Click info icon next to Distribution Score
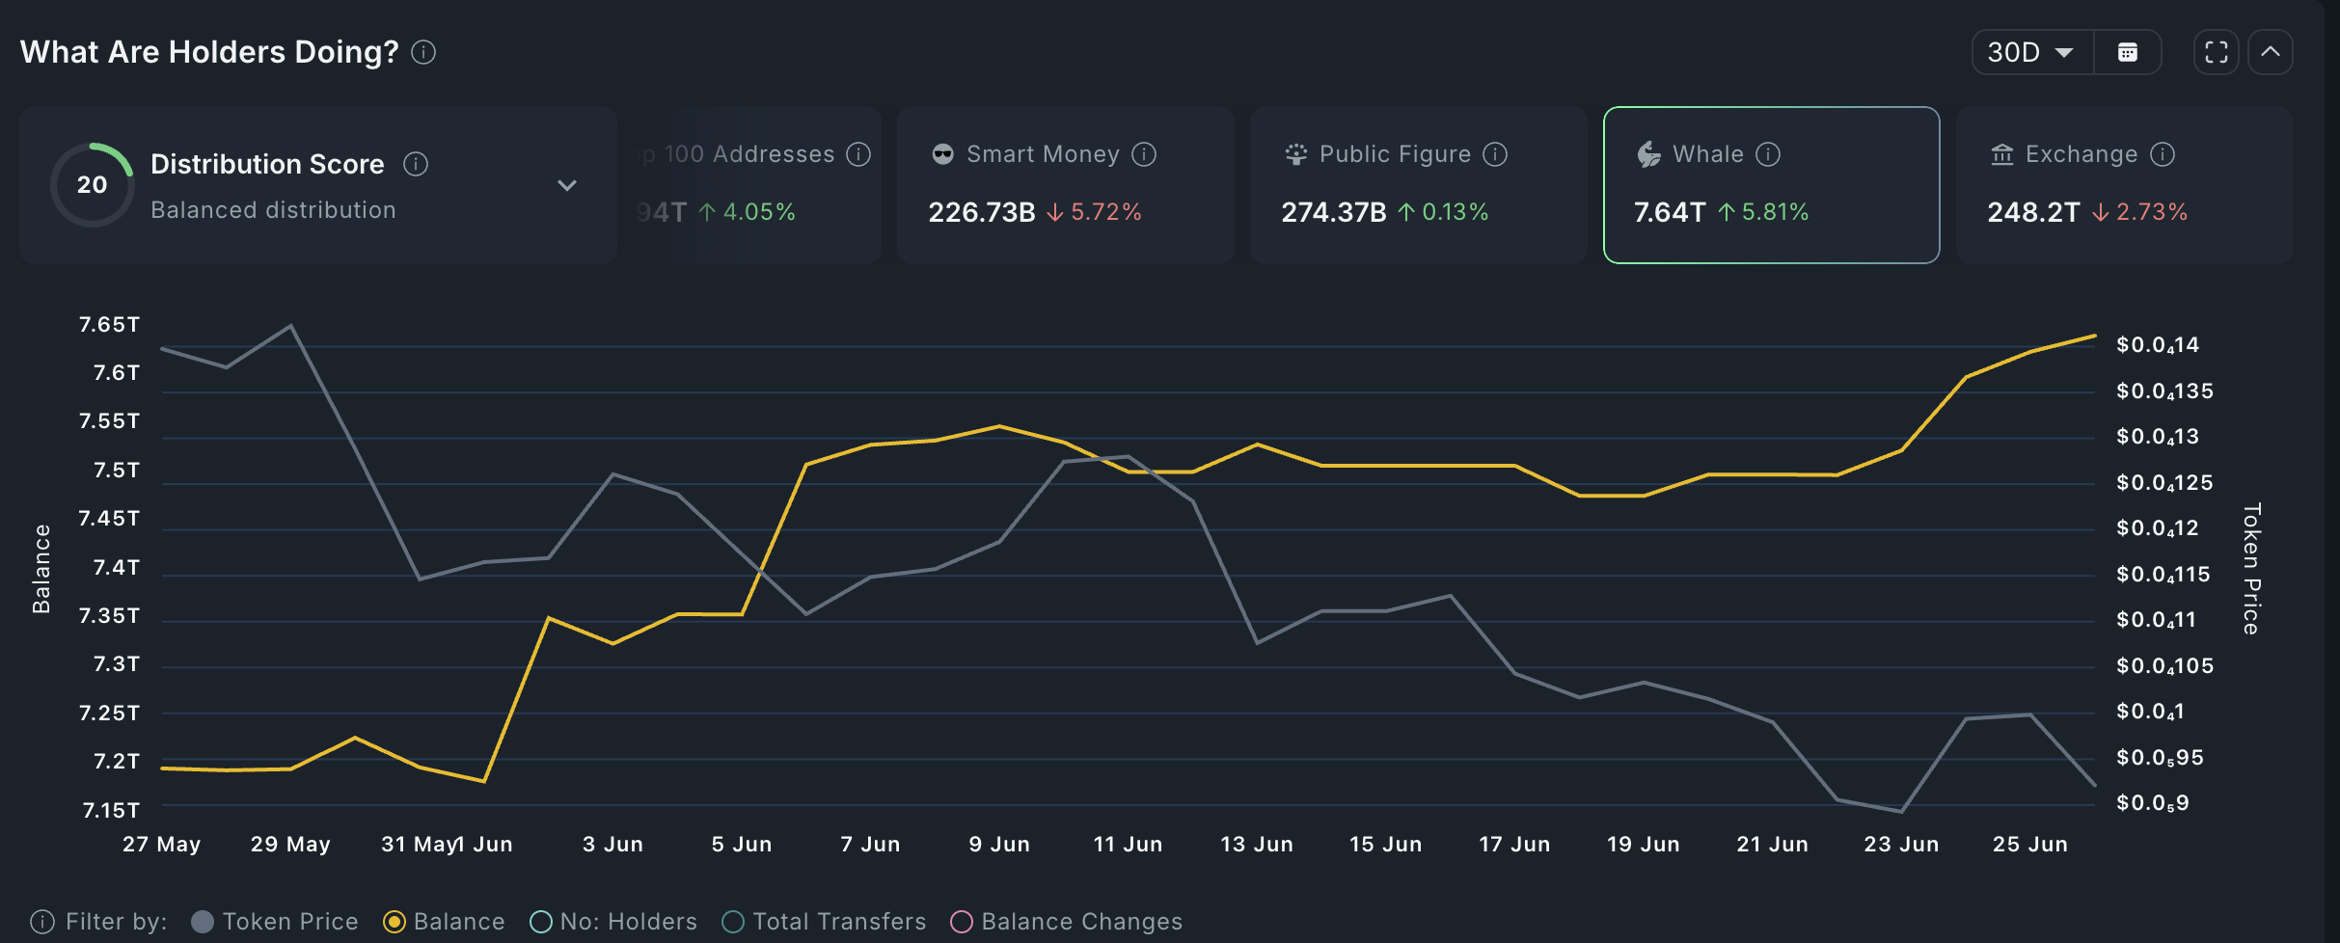The image size is (2340, 943). pos(416,164)
